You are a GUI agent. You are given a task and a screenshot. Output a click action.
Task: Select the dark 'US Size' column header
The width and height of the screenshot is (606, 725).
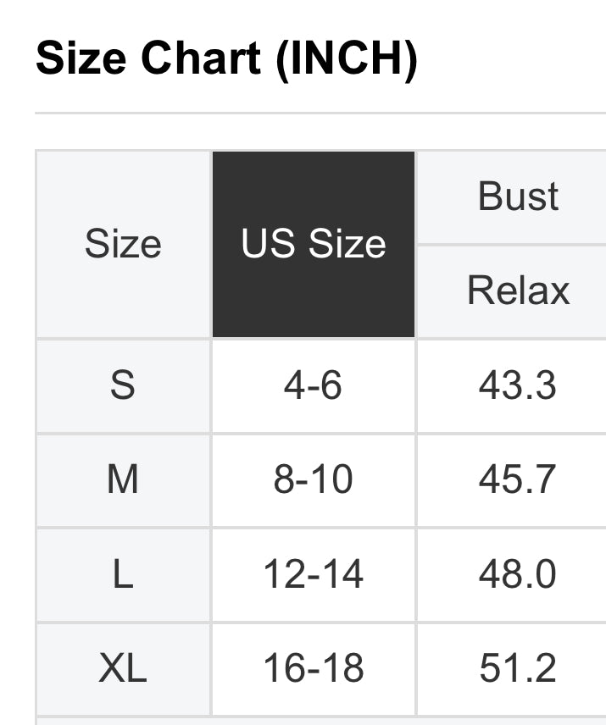pos(314,245)
